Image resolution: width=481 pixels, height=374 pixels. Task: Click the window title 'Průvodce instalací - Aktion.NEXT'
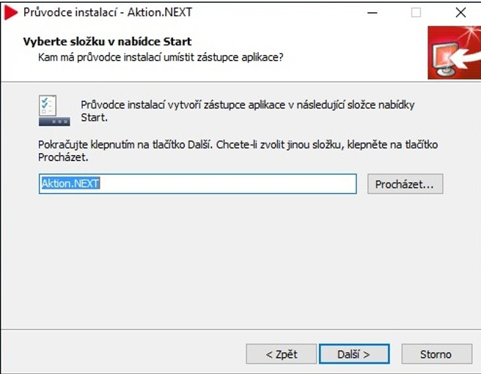108,12
